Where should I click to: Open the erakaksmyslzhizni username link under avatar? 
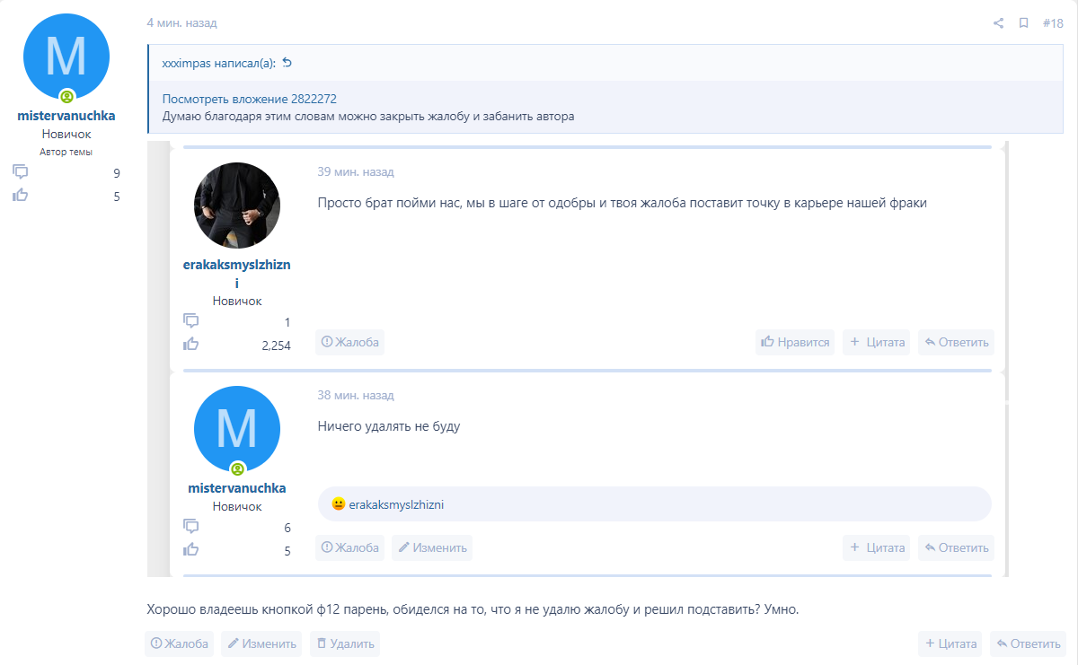(236, 266)
